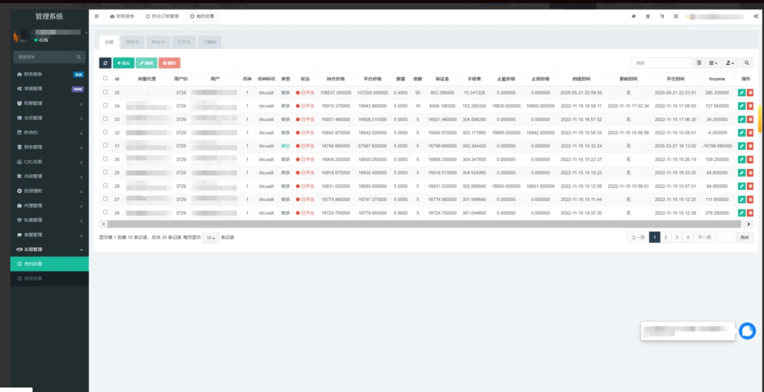The height and width of the screenshot is (392, 764).
Task: Delete row id 26 with red trash
Action: (x=751, y=213)
